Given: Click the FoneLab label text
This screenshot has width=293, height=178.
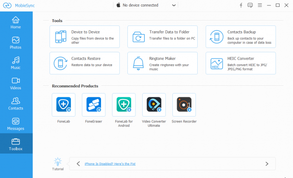Looking at the screenshot, I should coord(64,121).
